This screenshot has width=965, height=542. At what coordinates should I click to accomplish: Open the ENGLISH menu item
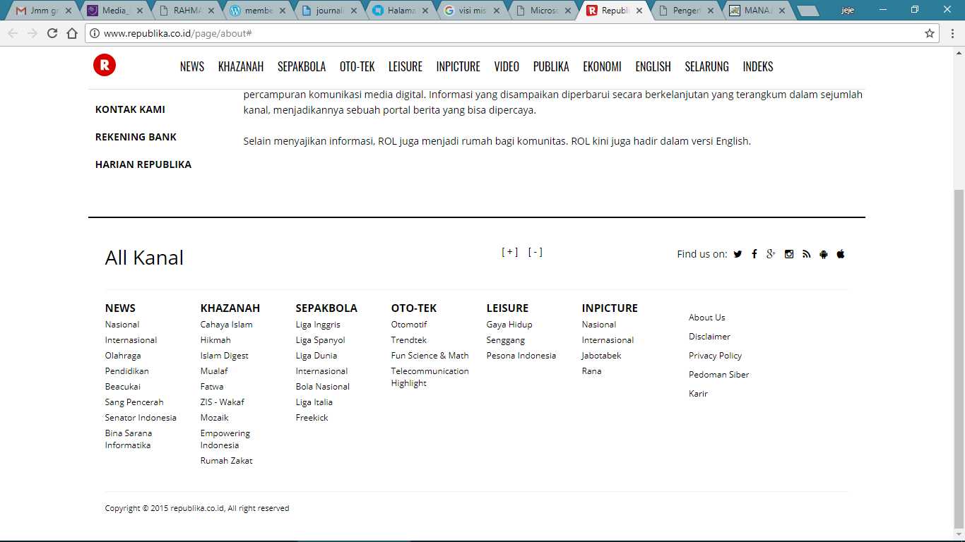tap(653, 66)
